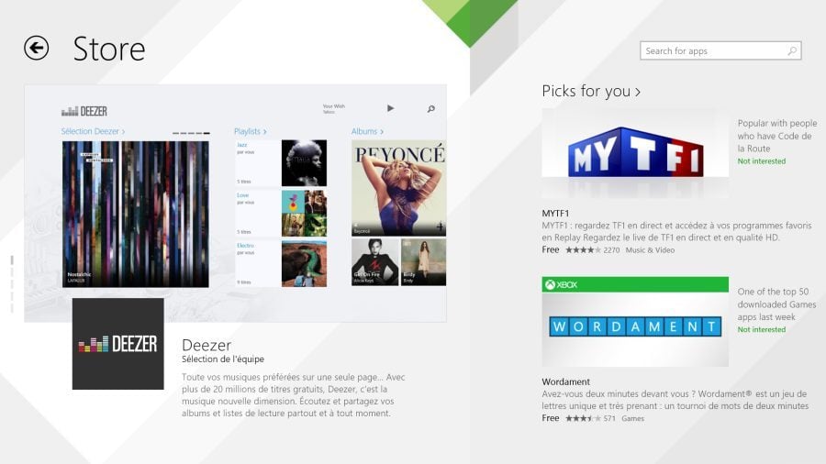Open Sélection Deezer in the preview
The height and width of the screenshot is (464, 826).
tap(93, 131)
